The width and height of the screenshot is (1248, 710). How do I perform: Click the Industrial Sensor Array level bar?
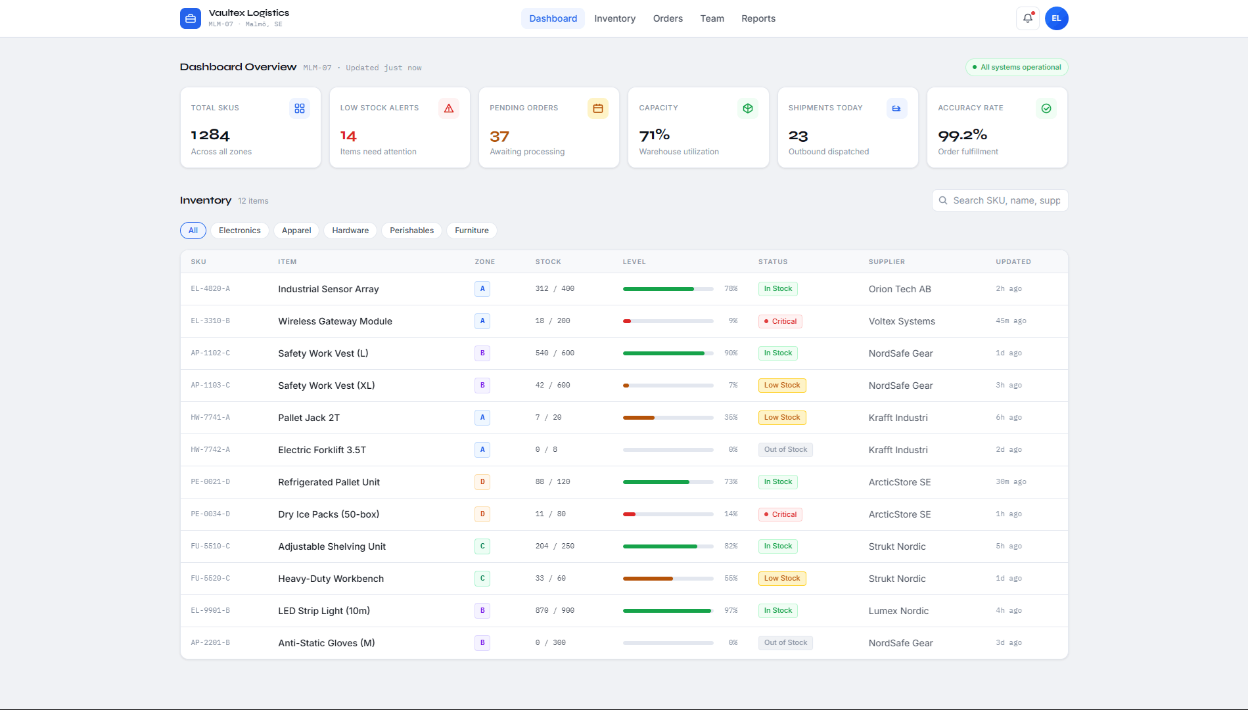(x=668, y=289)
